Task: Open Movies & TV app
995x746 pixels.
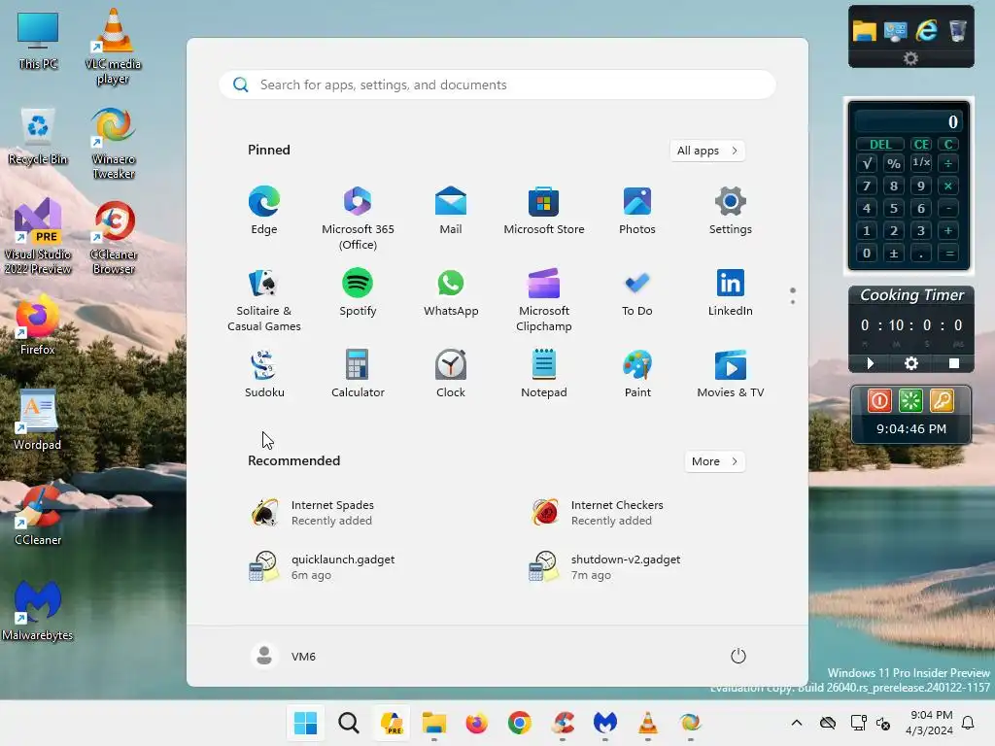Action: click(731, 374)
